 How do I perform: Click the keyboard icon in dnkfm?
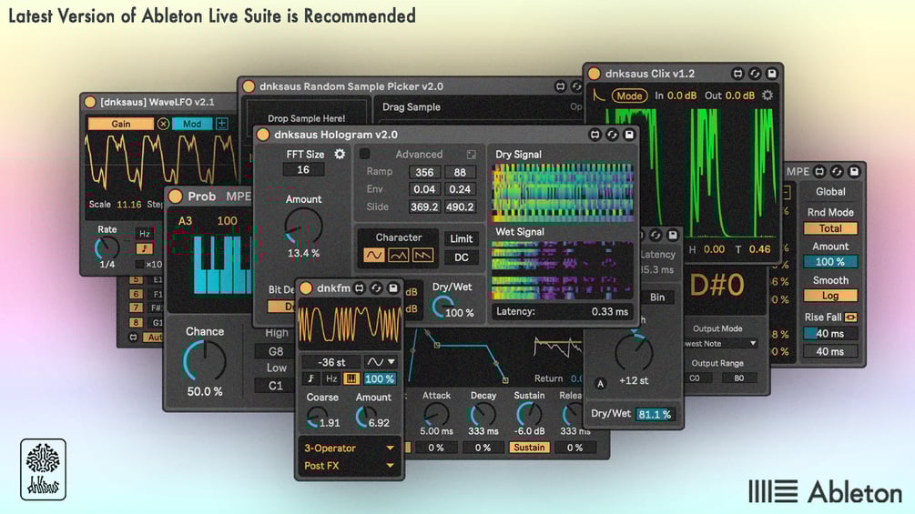(x=351, y=378)
